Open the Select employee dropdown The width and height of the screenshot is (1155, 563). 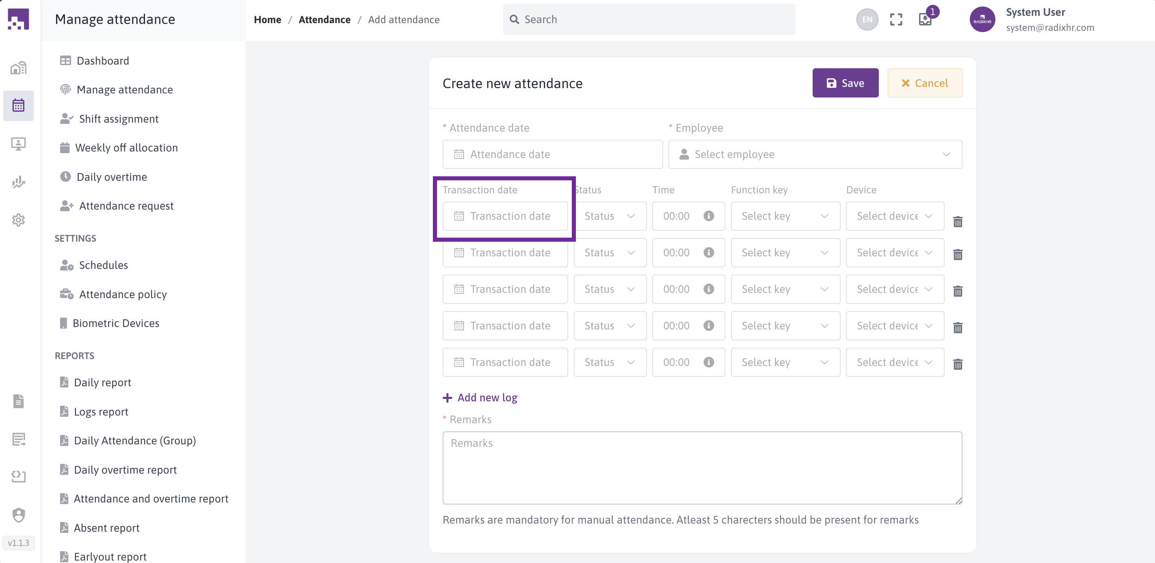point(815,154)
